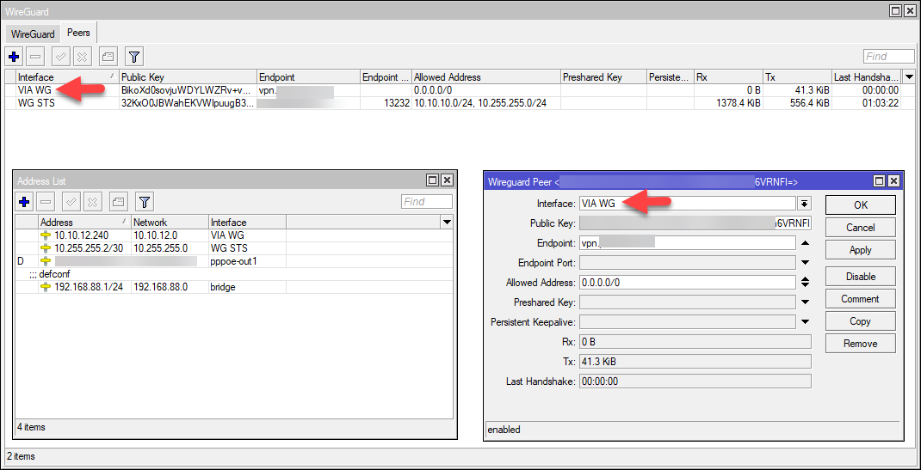The height and width of the screenshot is (470, 921).
Task: Expand the Preshared Key field
Action: (x=805, y=302)
